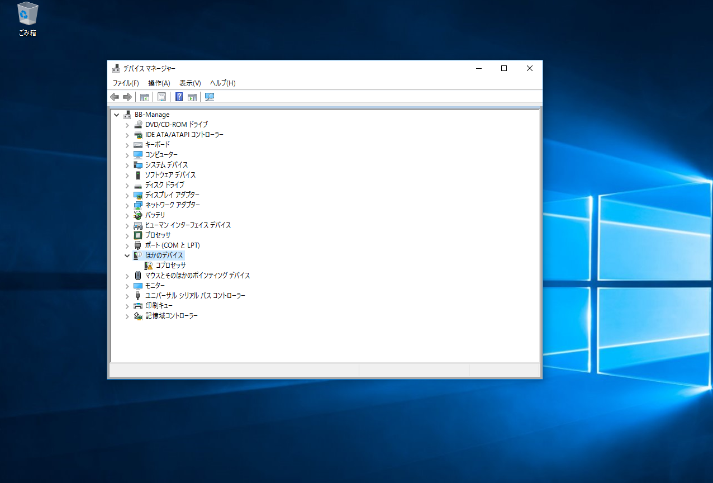Expand the プロセッサ node

coord(127,235)
